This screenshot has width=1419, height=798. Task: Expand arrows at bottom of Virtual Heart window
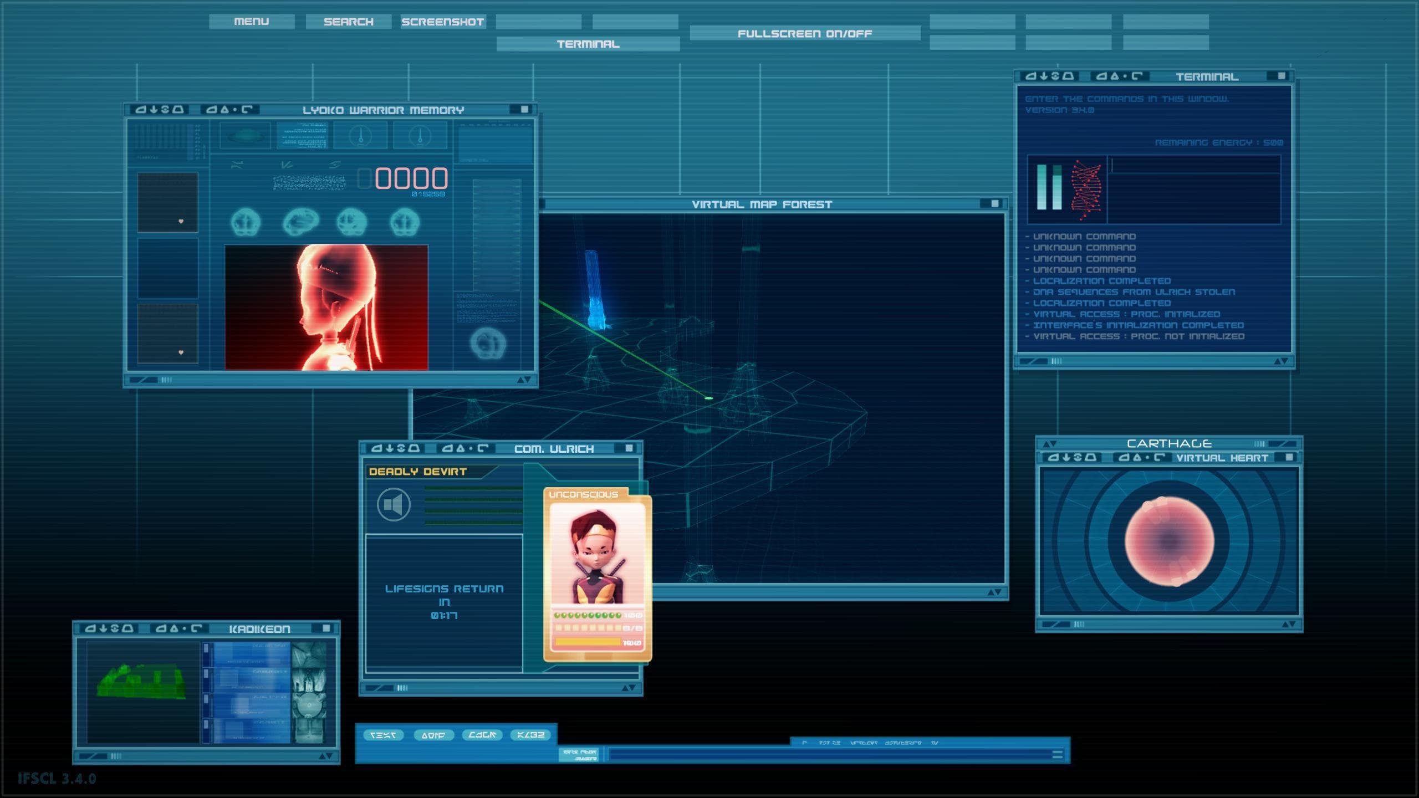coord(1289,625)
